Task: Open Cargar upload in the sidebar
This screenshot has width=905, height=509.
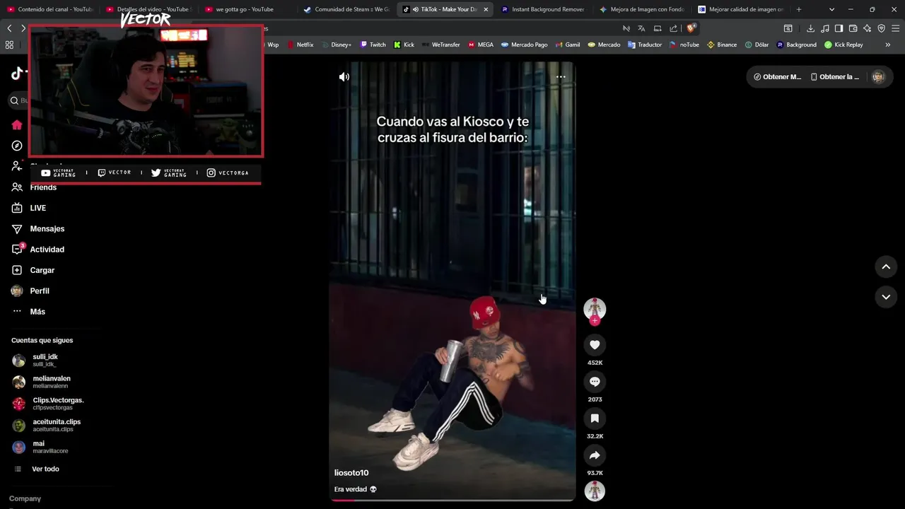Action: click(33, 270)
